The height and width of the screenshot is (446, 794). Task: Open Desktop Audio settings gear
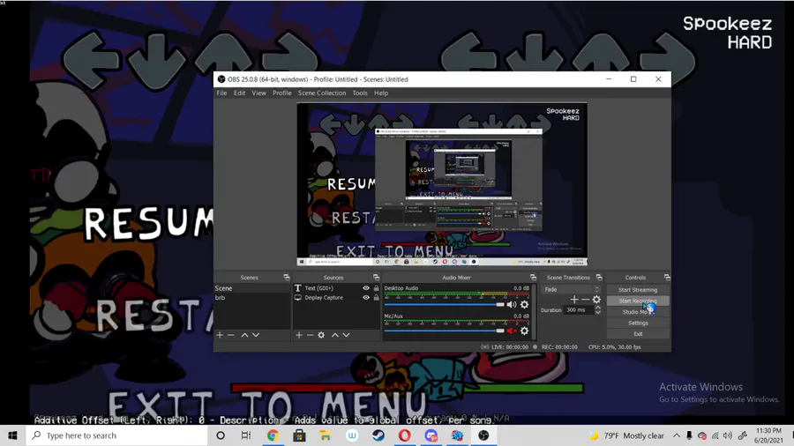pos(525,304)
